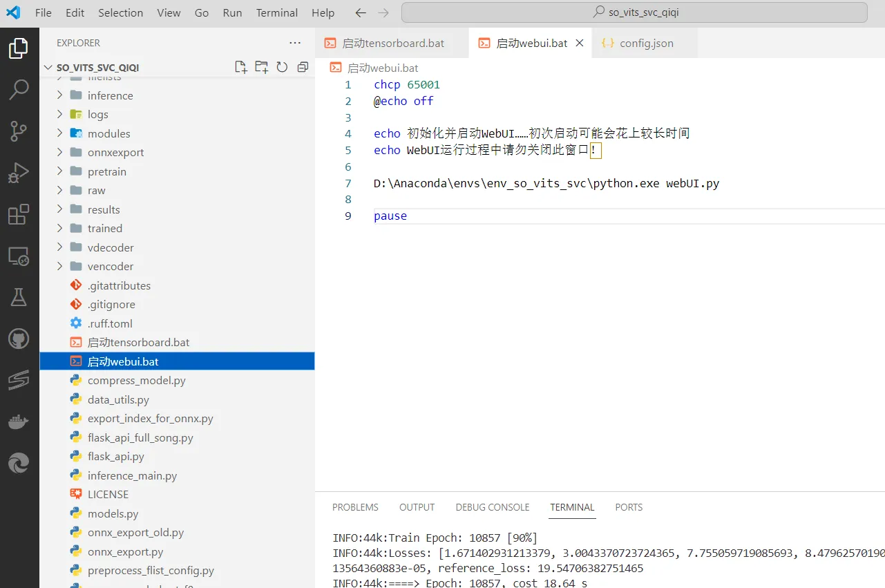Image resolution: width=885 pixels, height=588 pixels.
Task: Open 启动tensorboard.bat in the file tree
Action: 177,343
